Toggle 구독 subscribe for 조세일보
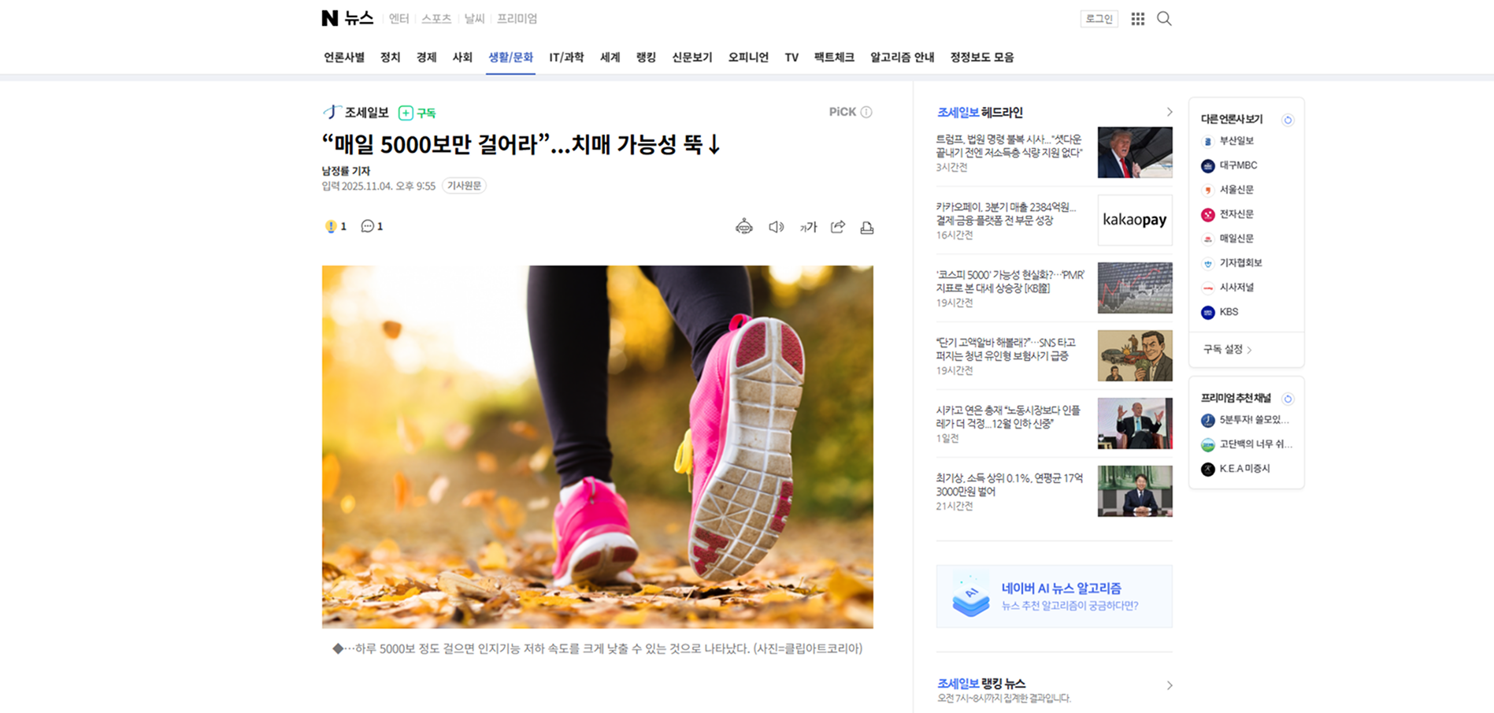The width and height of the screenshot is (1494, 713). (417, 113)
